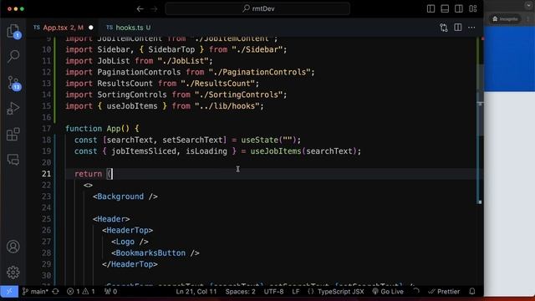Viewport: 535px width, 301px height.
Task: Open the Run and Debug view
Action: point(13,108)
